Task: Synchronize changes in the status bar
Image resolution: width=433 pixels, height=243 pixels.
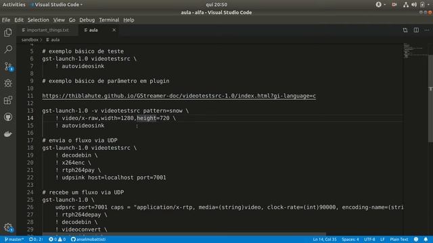Action: (x=36, y=240)
